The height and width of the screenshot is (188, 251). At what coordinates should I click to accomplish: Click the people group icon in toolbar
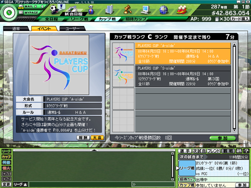click(x=182, y=9)
